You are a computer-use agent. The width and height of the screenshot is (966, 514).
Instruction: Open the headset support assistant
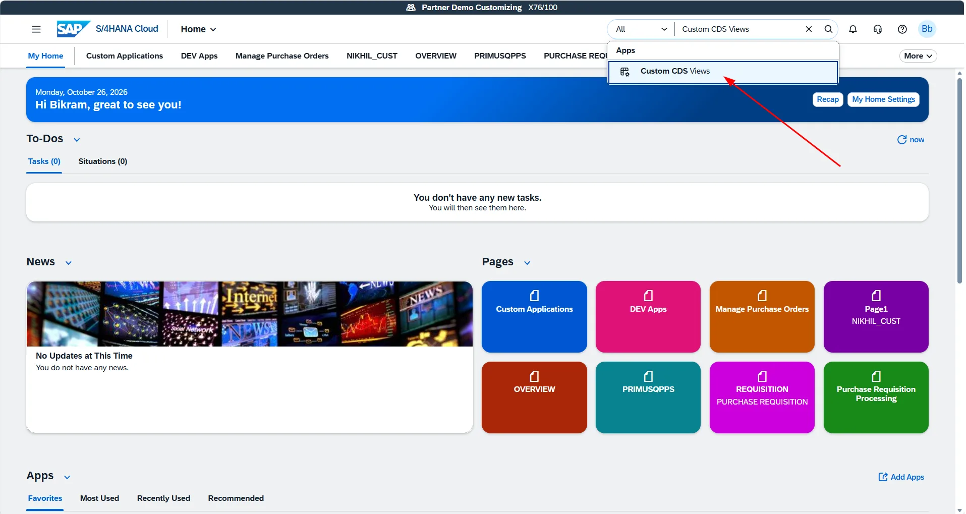click(x=878, y=29)
